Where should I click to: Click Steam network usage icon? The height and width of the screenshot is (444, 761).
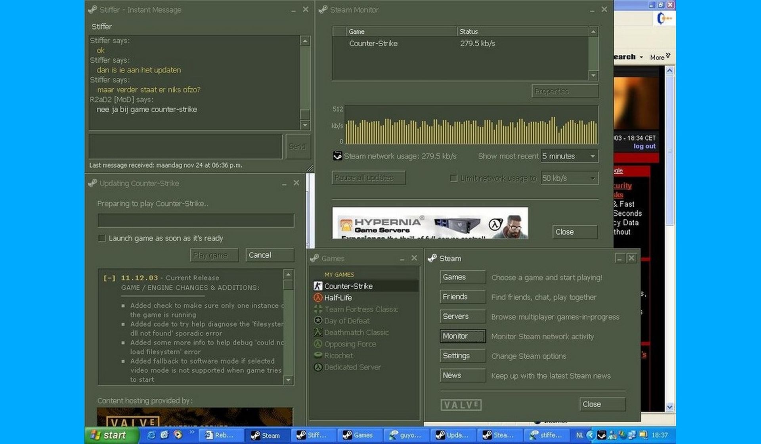(x=337, y=156)
